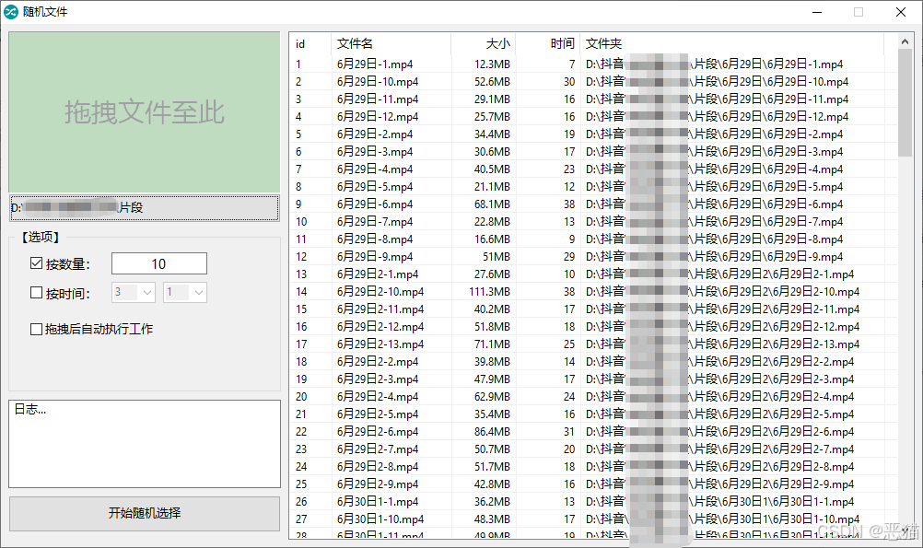Select file 6月29日-12.mp4
This screenshot has height=548, width=923.
click(x=378, y=117)
